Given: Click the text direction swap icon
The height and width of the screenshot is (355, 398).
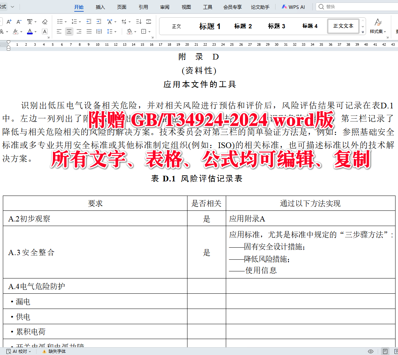Looking at the screenshot, I should point(124,22).
